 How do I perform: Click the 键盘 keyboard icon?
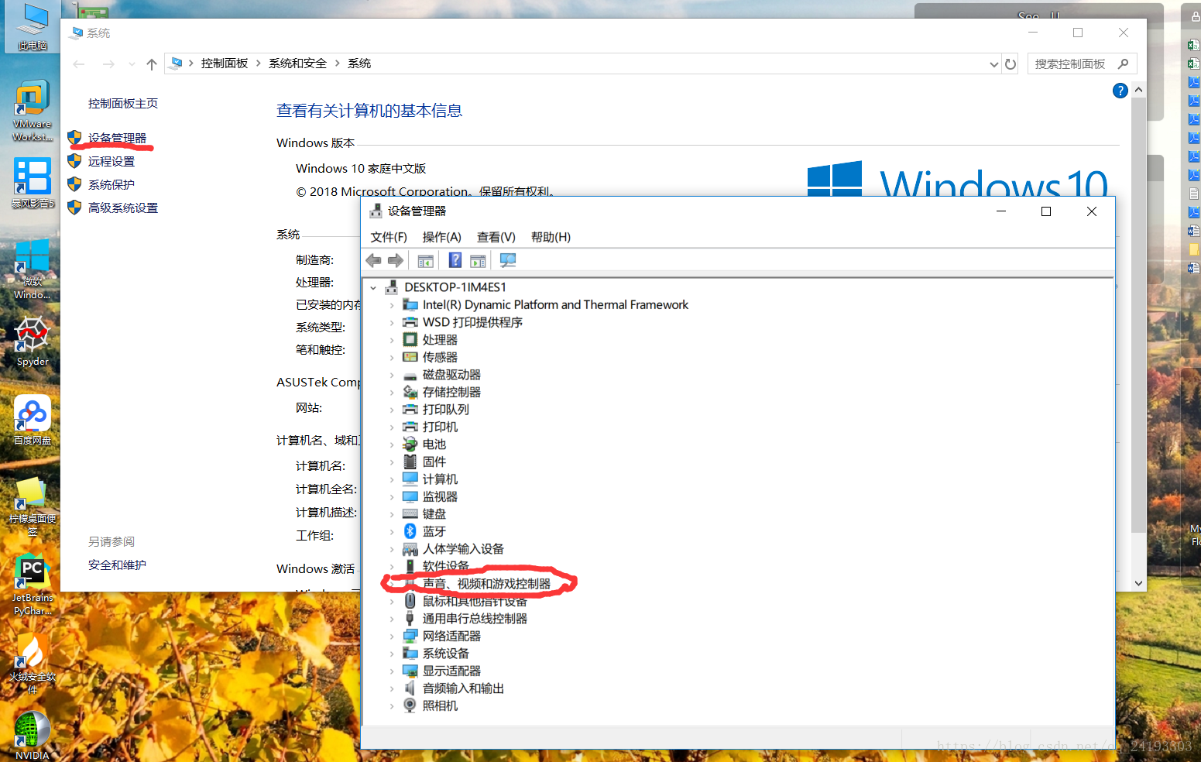(410, 513)
